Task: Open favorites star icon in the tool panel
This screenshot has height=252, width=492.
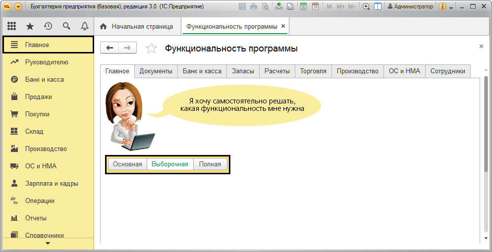Action: click(30, 26)
